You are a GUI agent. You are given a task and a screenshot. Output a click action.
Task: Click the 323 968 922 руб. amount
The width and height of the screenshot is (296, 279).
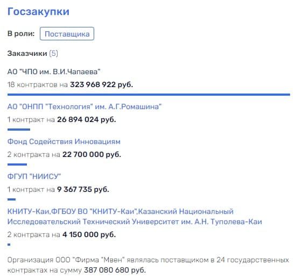102,84
